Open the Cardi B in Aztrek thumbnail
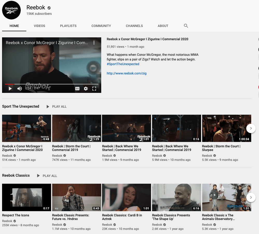 [x=127, y=197]
